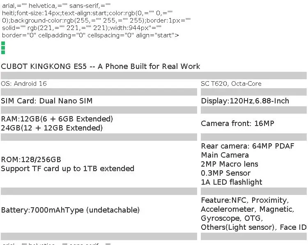Click the 24GB(12 + 12GB Extended) line
308x245 pixels.
(x=52, y=128)
